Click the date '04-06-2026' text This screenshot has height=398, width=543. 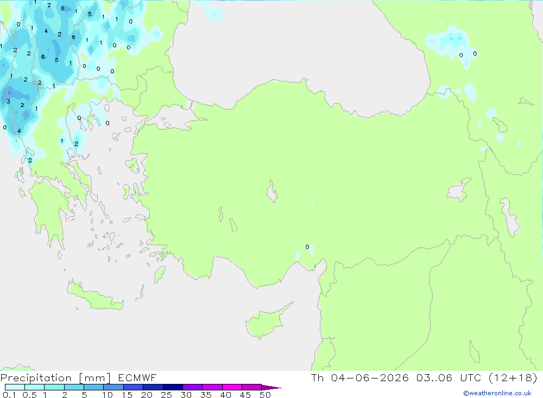pyautogui.click(x=370, y=377)
